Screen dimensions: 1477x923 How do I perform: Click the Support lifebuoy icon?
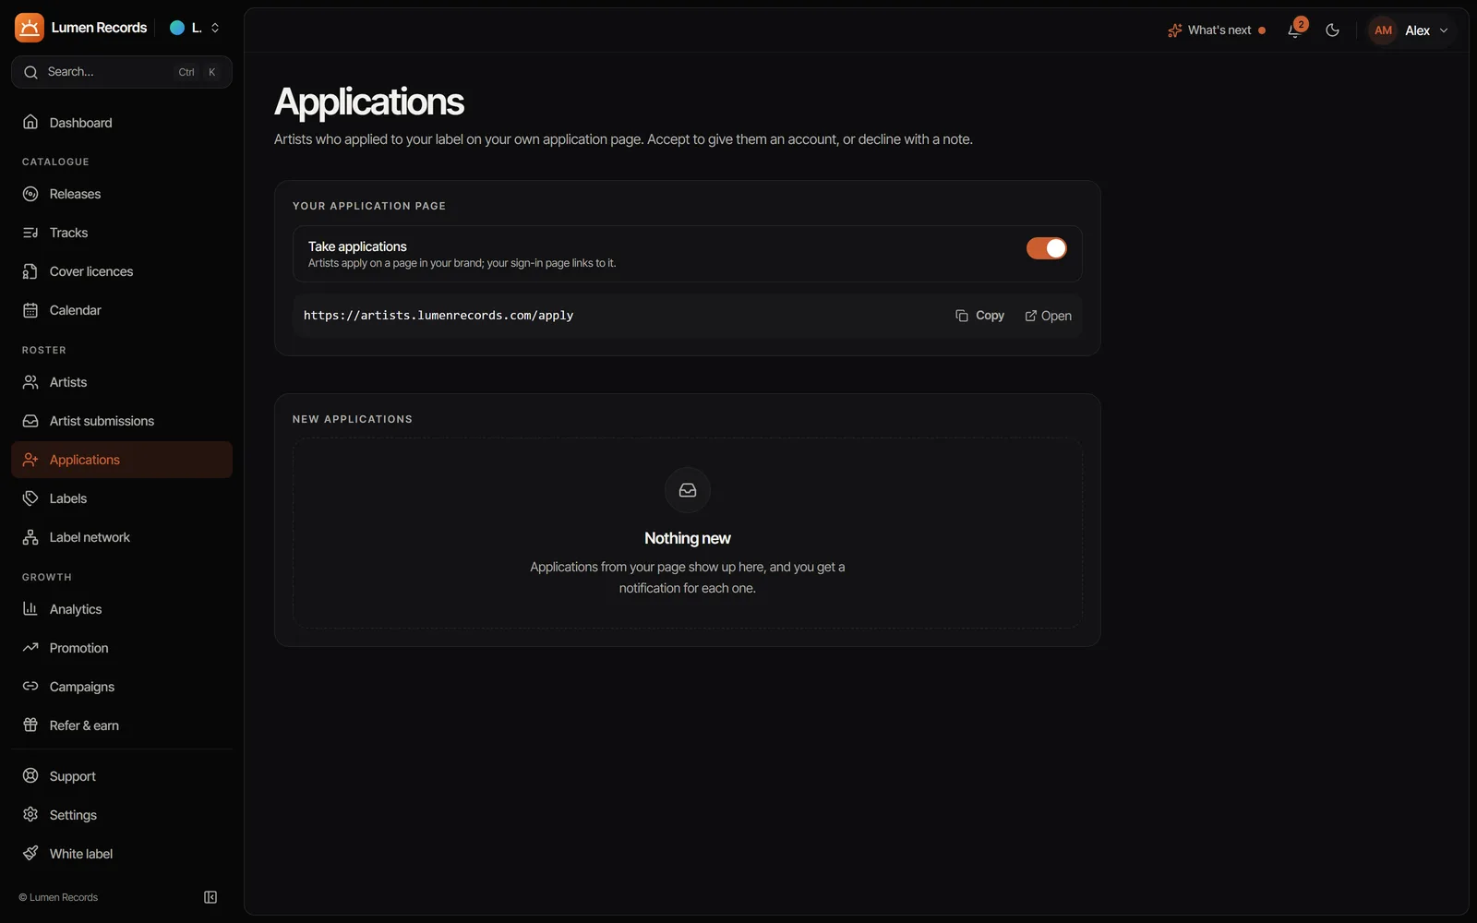[30, 776]
